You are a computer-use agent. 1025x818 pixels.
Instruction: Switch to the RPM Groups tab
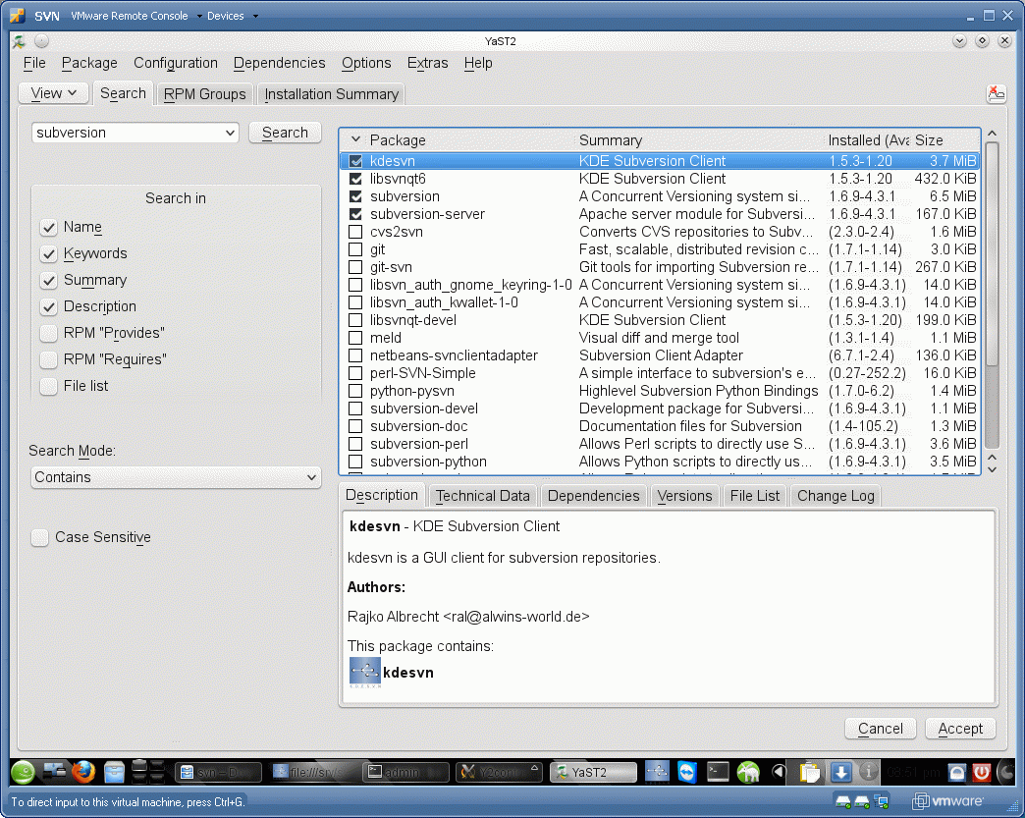click(x=204, y=94)
